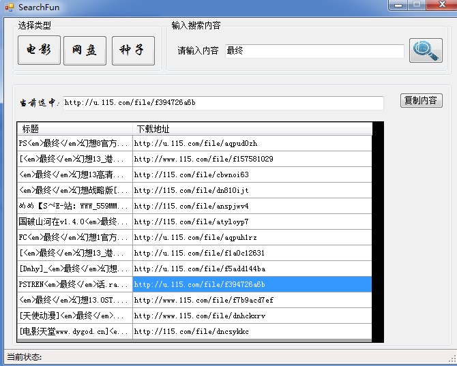Select link http://115.com/file/atyloyp7
Image resolution: width=457 pixels, height=366 pixels.
[x=252, y=222]
